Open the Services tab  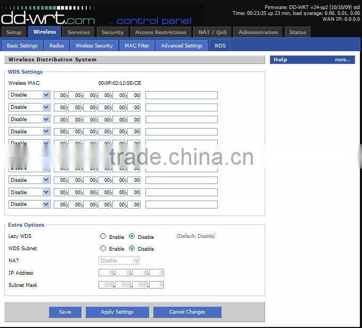click(79, 32)
